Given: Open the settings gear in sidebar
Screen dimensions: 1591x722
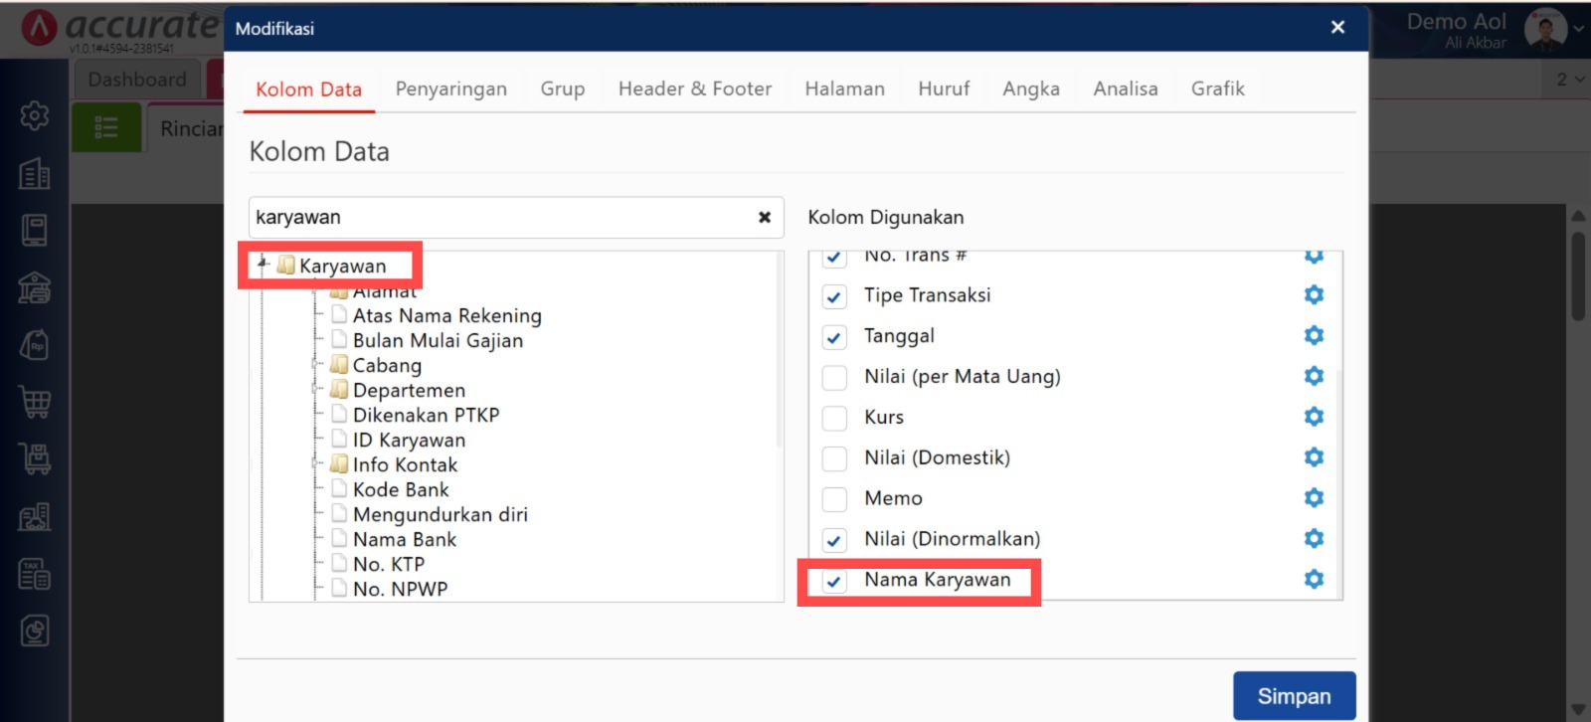Looking at the screenshot, I should click(35, 116).
